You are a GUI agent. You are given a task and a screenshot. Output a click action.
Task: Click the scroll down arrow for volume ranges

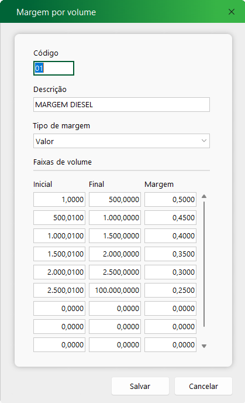point(204,346)
